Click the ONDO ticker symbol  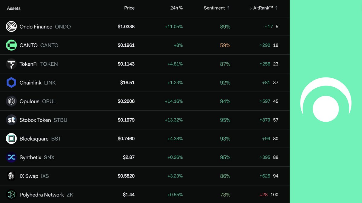[x=63, y=27]
